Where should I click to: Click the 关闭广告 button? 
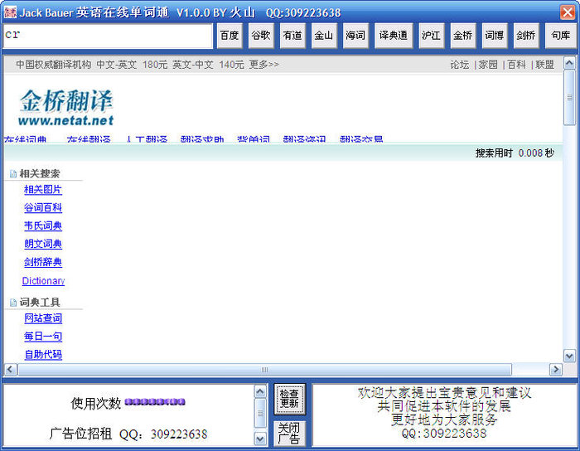(x=289, y=434)
